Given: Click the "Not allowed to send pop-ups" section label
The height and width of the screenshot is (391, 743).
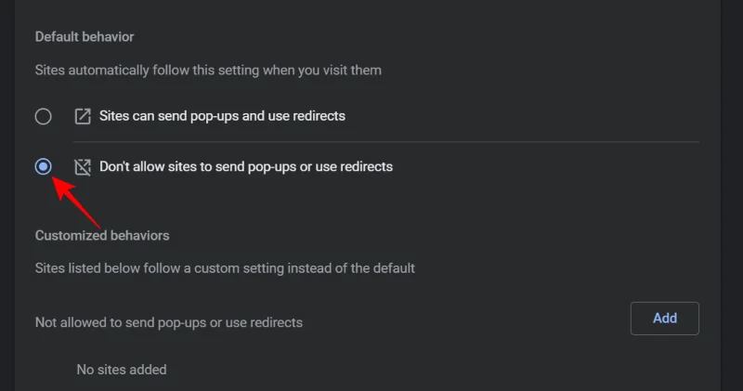Looking at the screenshot, I should 169,322.
